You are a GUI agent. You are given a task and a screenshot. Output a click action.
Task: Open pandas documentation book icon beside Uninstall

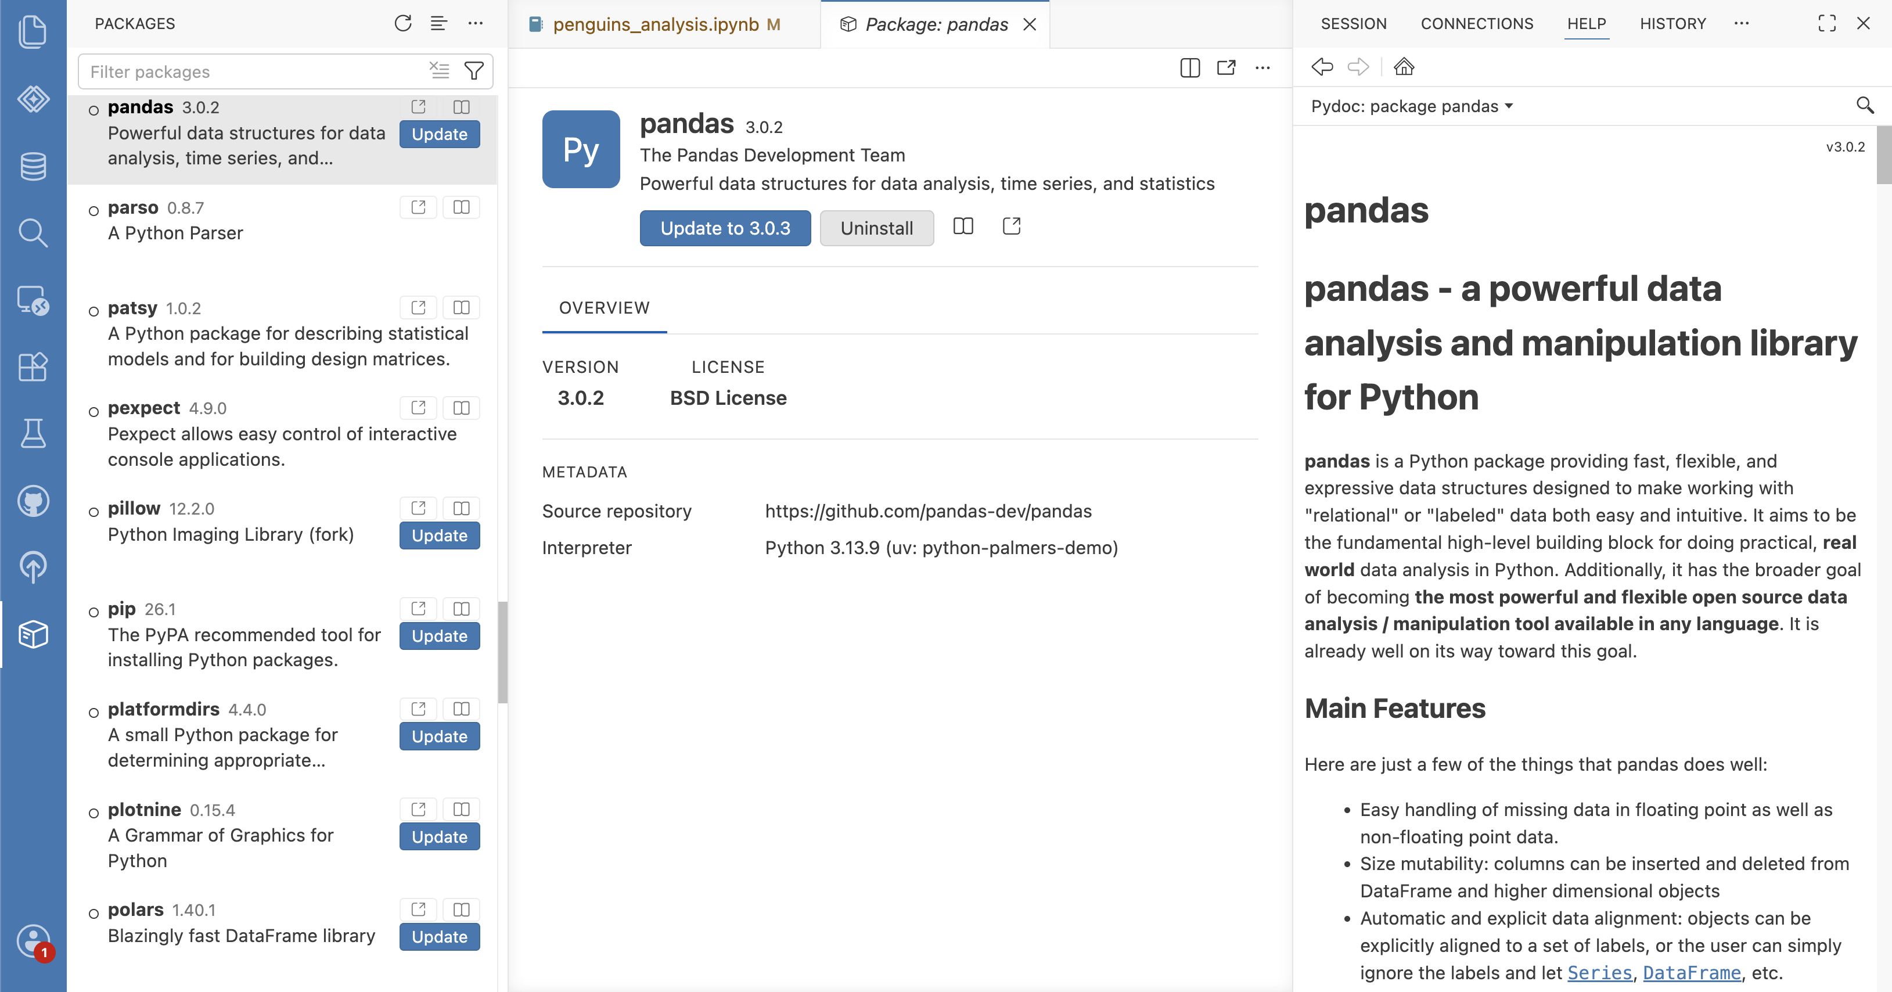point(963,227)
